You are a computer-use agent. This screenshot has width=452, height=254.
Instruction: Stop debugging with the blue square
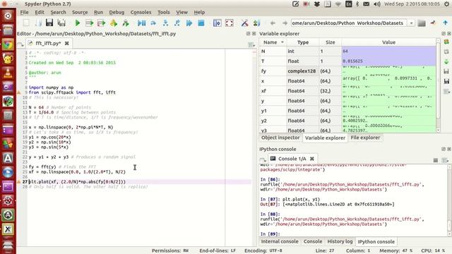tap(201, 23)
